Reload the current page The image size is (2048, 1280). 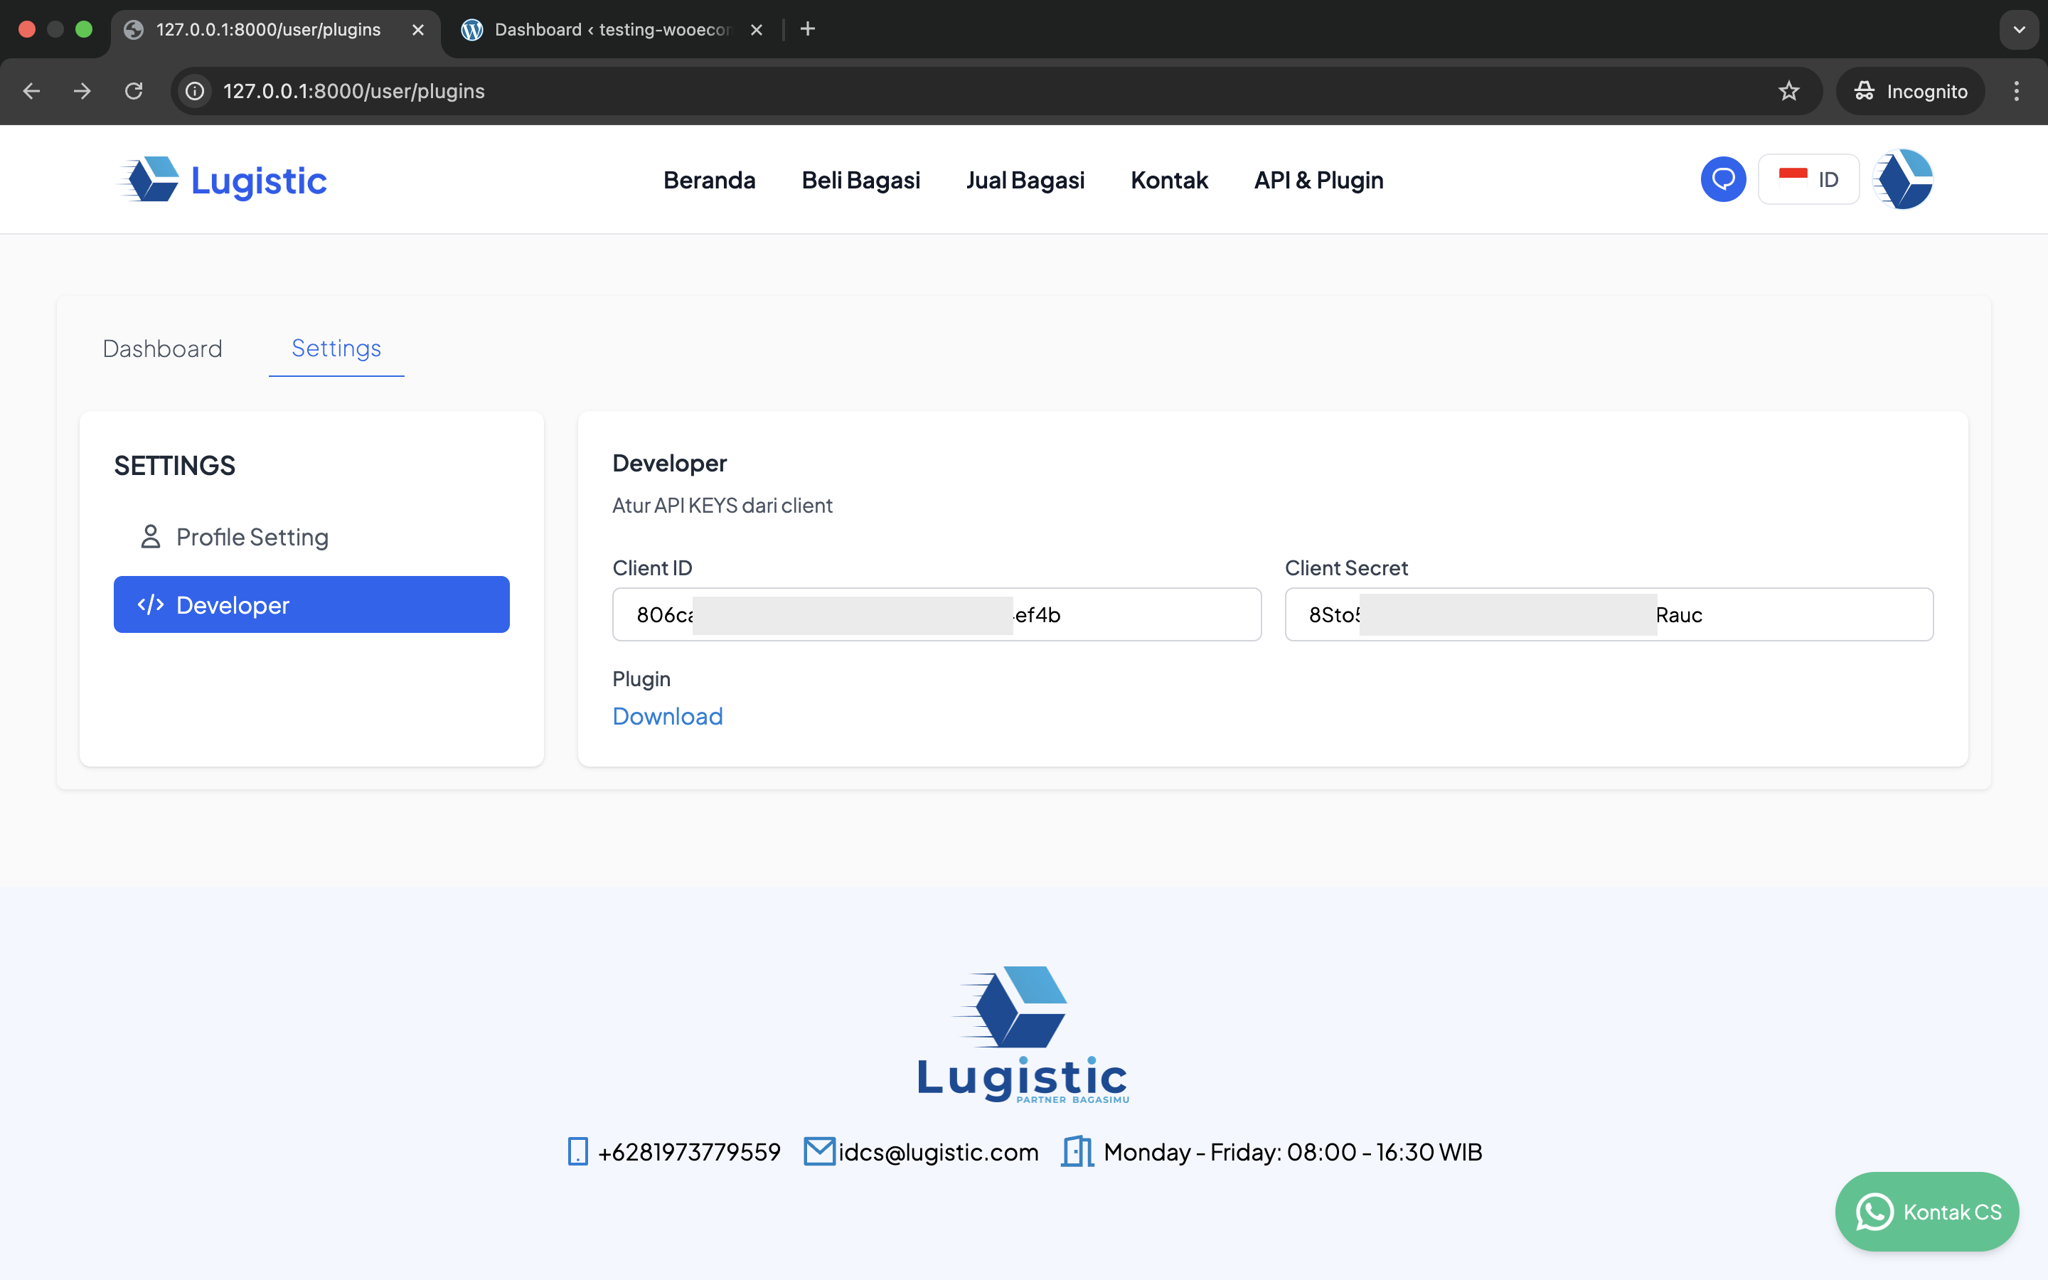click(134, 90)
